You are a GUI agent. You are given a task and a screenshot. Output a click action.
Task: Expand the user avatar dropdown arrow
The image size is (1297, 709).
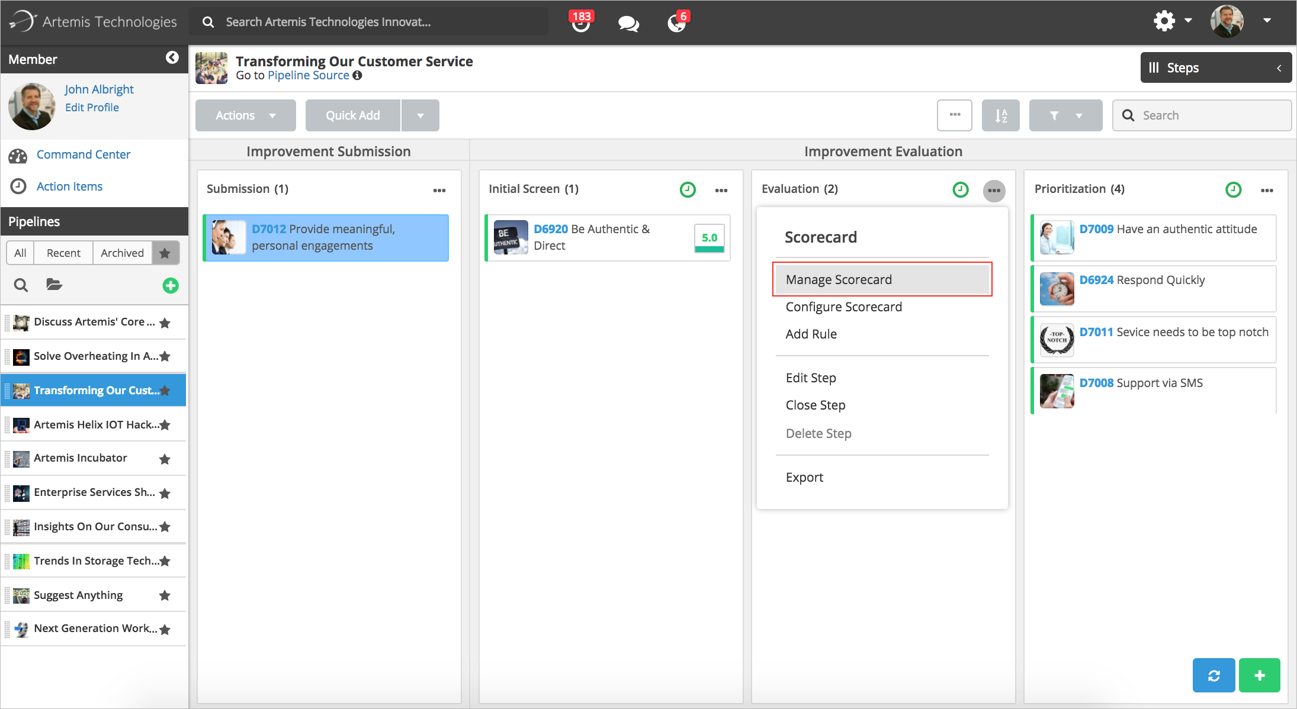[1267, 21]
